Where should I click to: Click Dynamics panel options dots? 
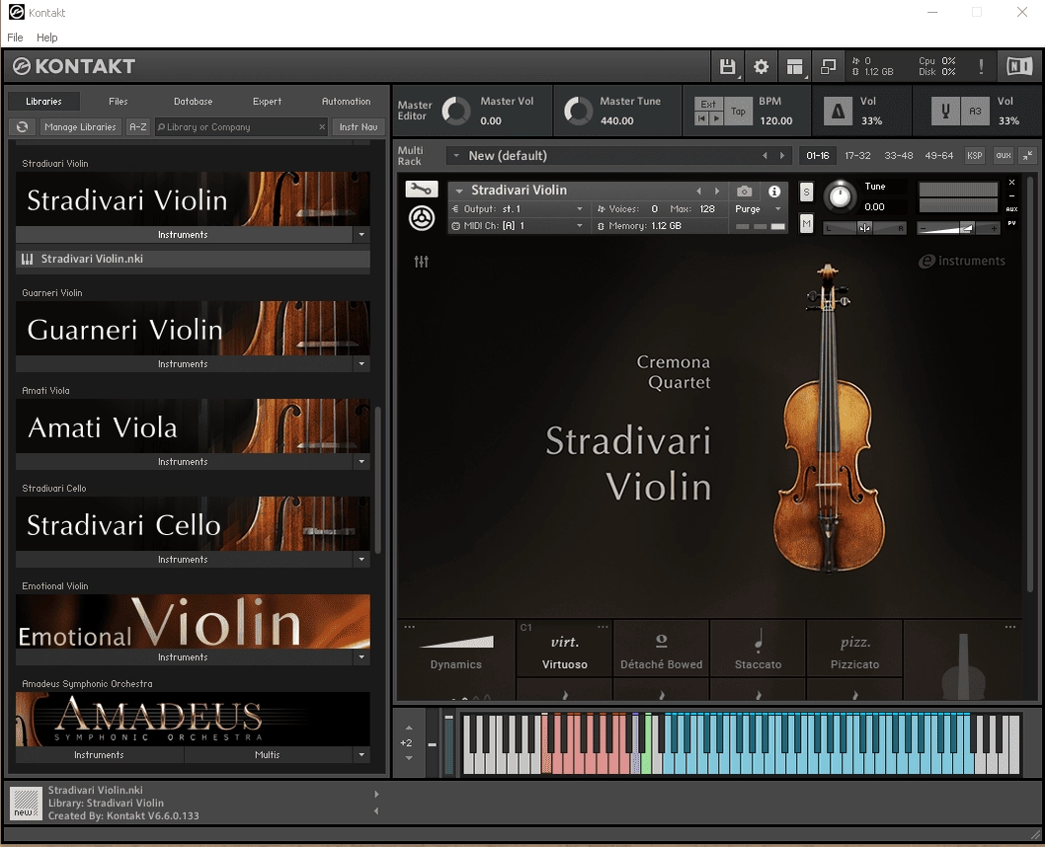pyautogui.click(x=409, y=627)
